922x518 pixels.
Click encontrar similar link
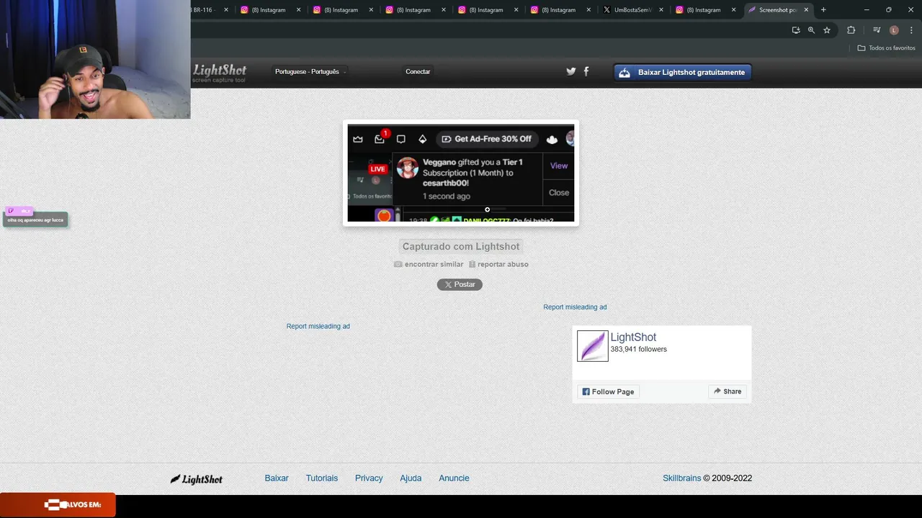[x=429, y=264]
